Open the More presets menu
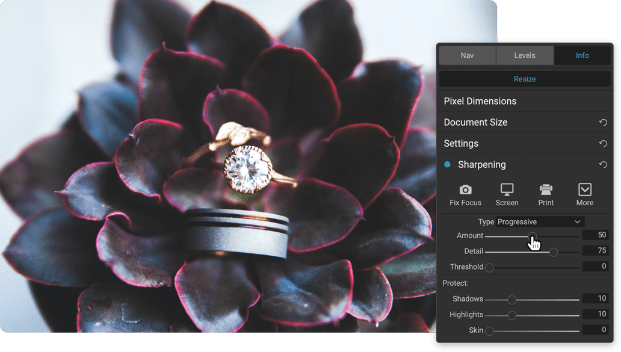 tap(584, 195)
